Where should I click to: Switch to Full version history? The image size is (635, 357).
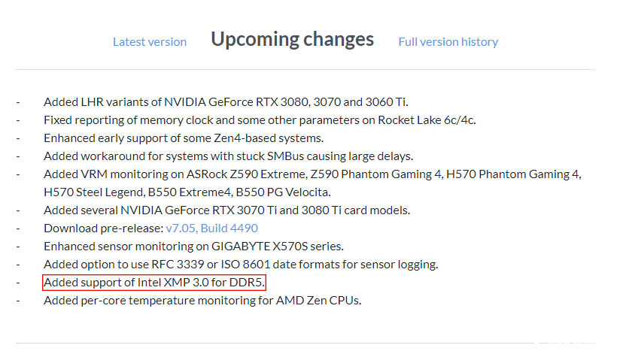pos(448,42)
